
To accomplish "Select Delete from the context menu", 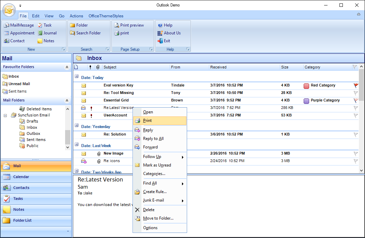I will coord(160,210).
